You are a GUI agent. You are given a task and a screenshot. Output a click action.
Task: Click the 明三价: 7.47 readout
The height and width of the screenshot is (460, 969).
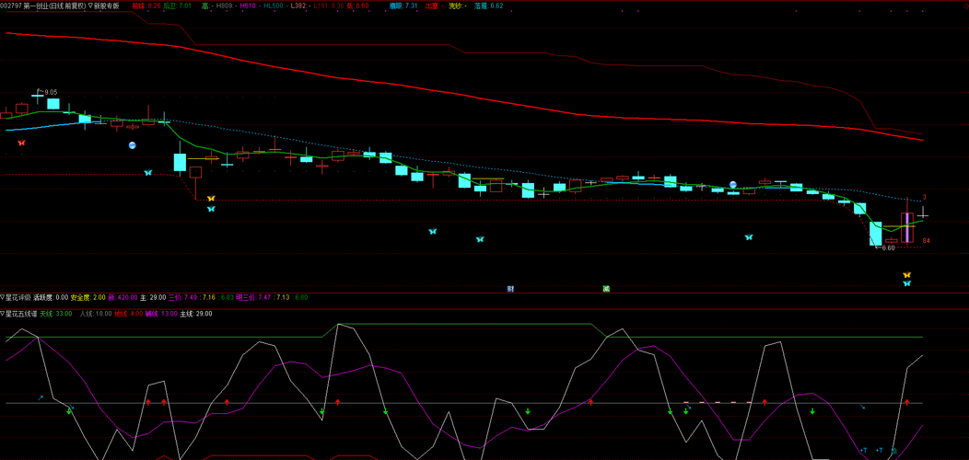tap(253, 297)
